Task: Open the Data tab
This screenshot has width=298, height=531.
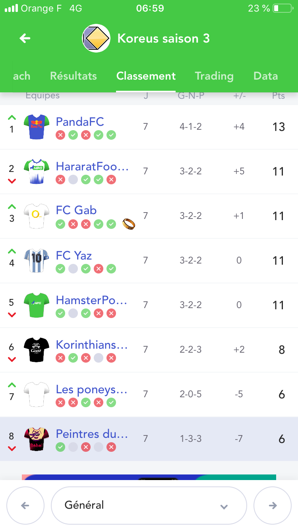Action: (265, 76)
